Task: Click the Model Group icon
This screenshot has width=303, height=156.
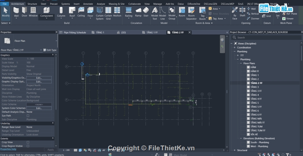Action: tap(172, 10)
